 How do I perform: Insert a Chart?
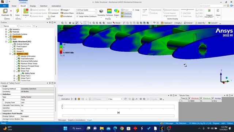[52, 16]
